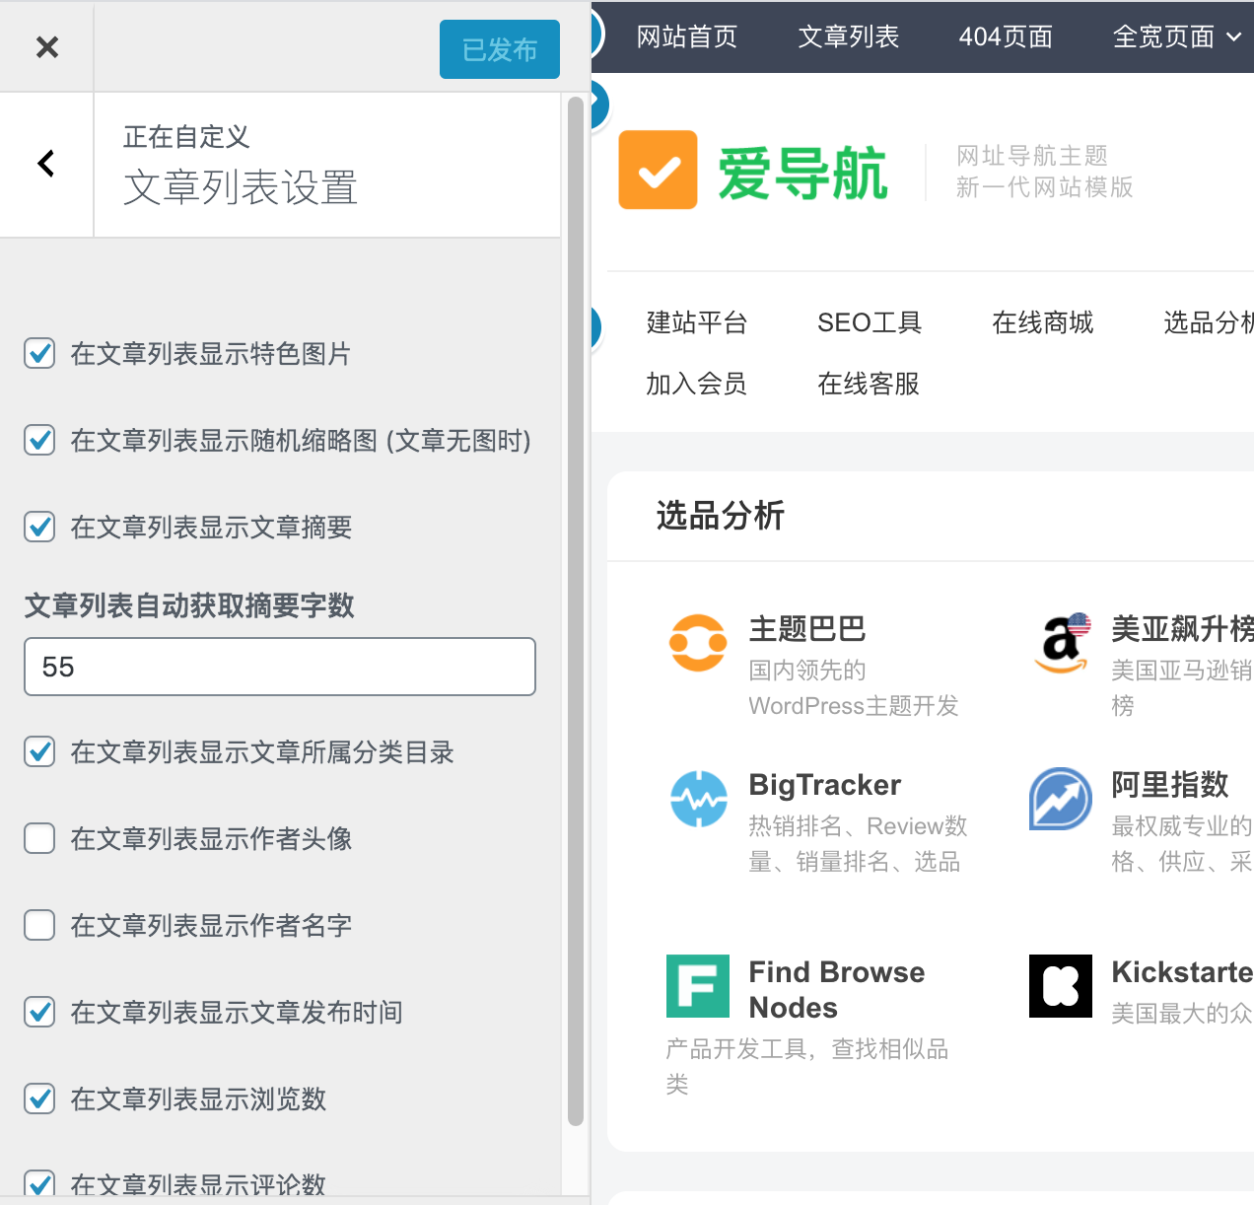Click the 文章列表自动获取摘要字数 label
Screen dimensions: 1254x1205
click(189, 605)
